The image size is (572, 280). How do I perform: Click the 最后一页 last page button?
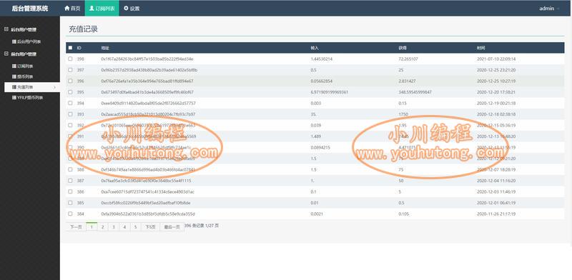pos(172,226)
